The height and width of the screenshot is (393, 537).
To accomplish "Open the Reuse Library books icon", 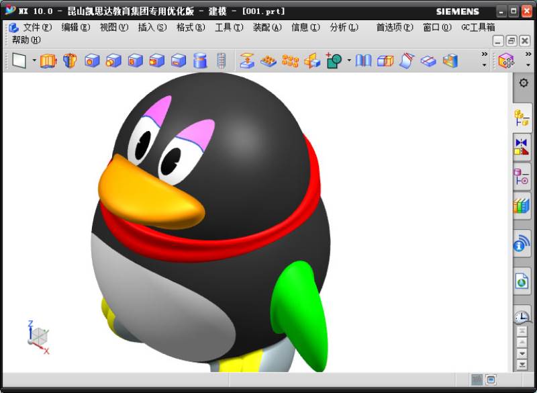I will 522,206.
